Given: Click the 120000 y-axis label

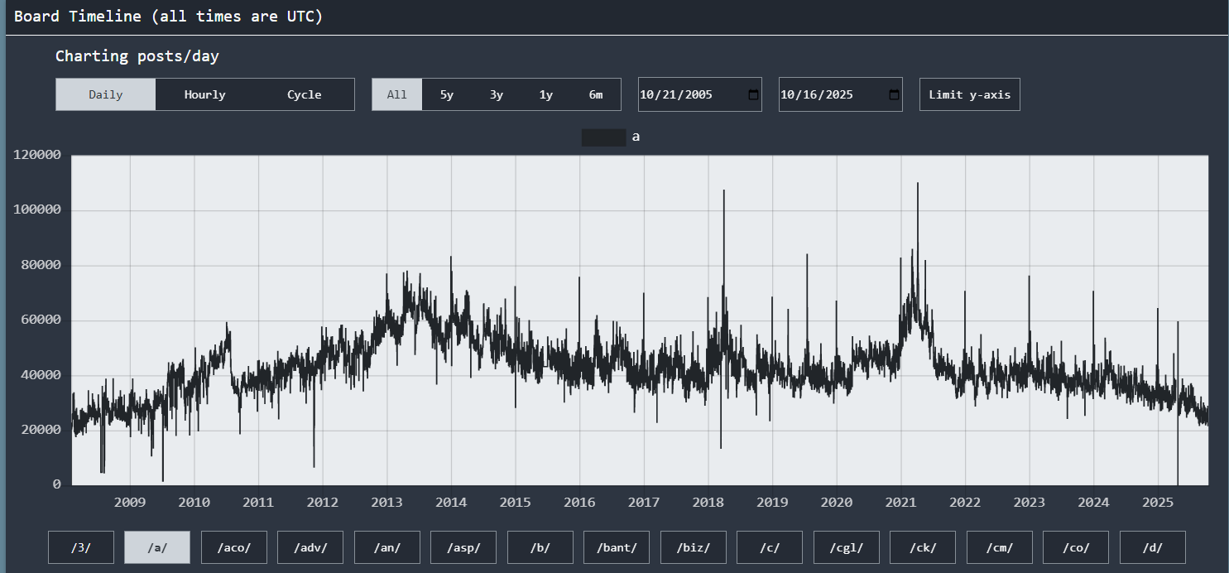Looking at the screenshot, I should (38, 155).
